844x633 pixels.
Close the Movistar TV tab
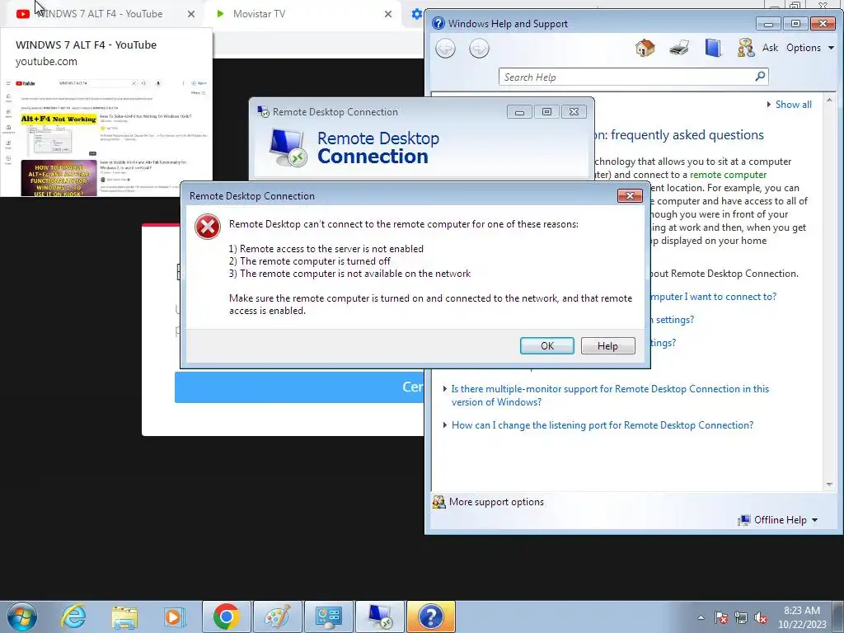(x=388, y=14)
